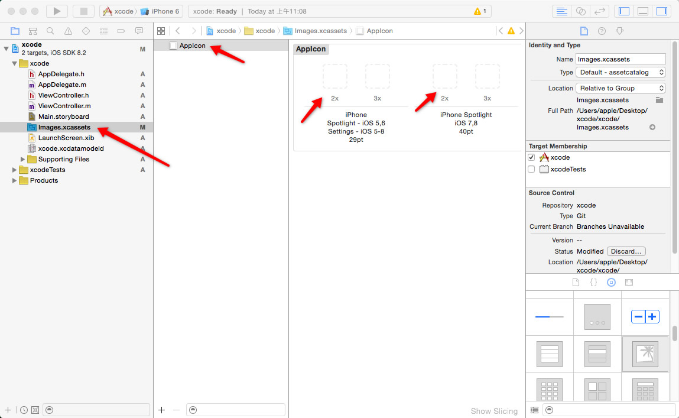Click the Discard... button

click(x=626, y=251)
